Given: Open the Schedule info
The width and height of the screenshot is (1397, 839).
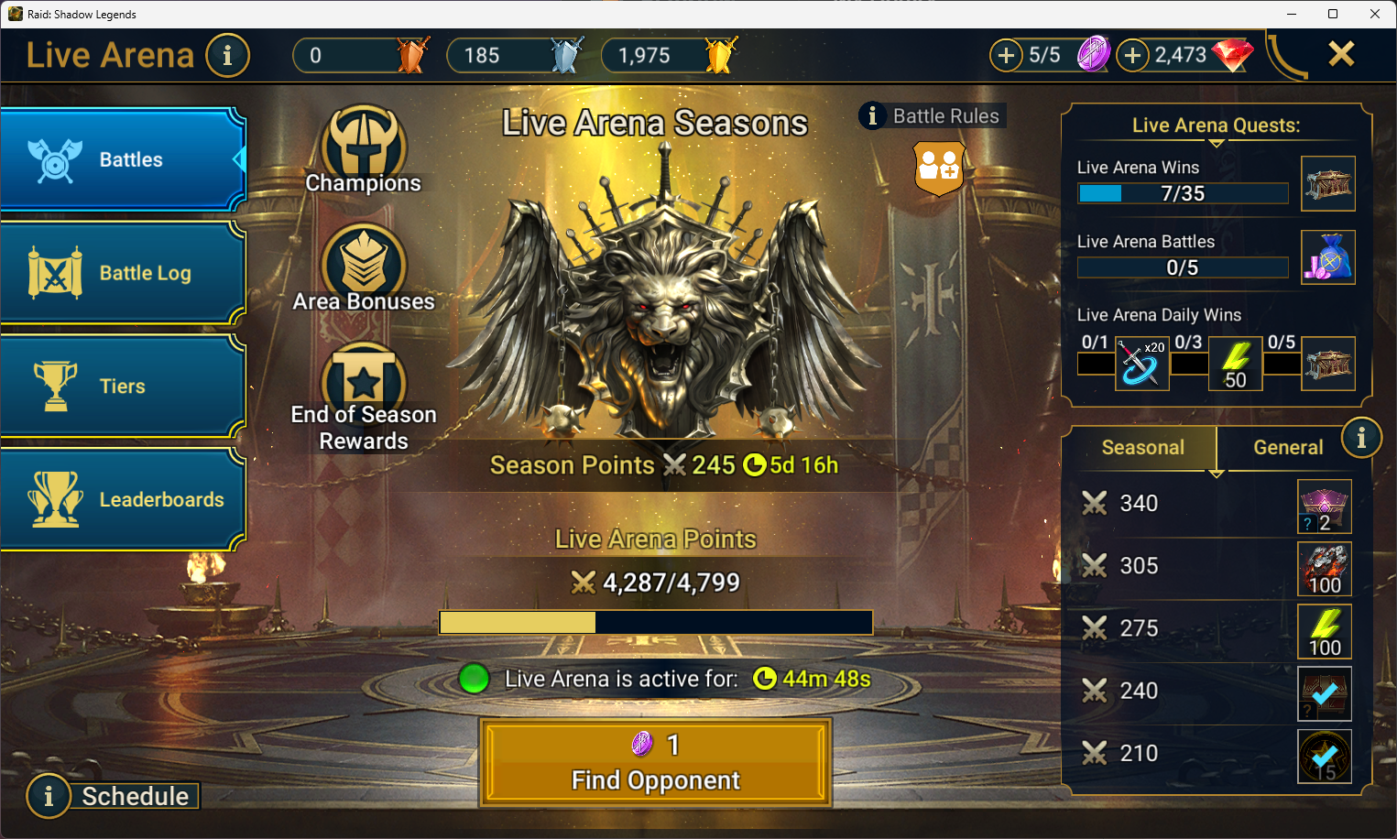Looking at the screenshot, I should coord(113,796).
